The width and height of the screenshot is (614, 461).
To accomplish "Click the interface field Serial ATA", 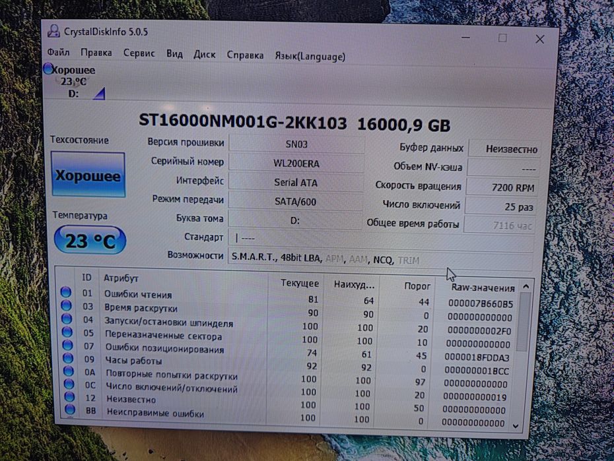I will tap(296, 183).
